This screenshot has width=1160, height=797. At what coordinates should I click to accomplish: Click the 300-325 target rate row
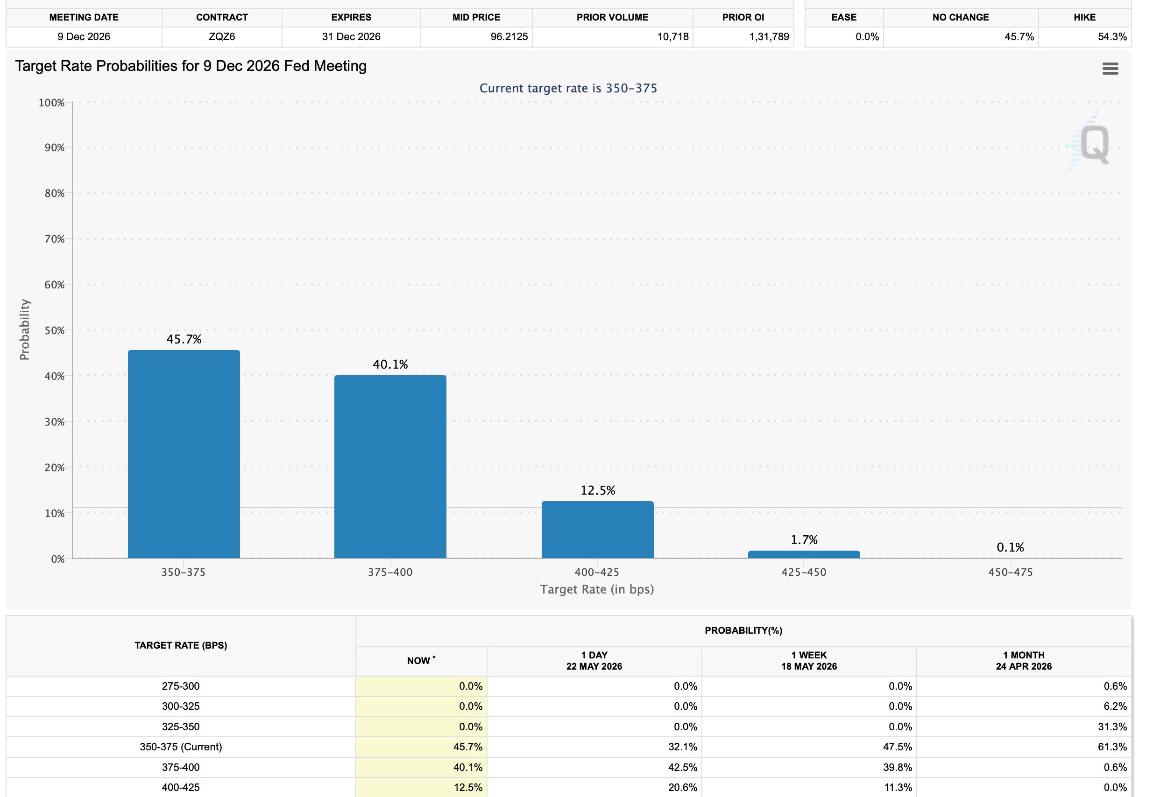pyautogui.click(x=569, y=706)
